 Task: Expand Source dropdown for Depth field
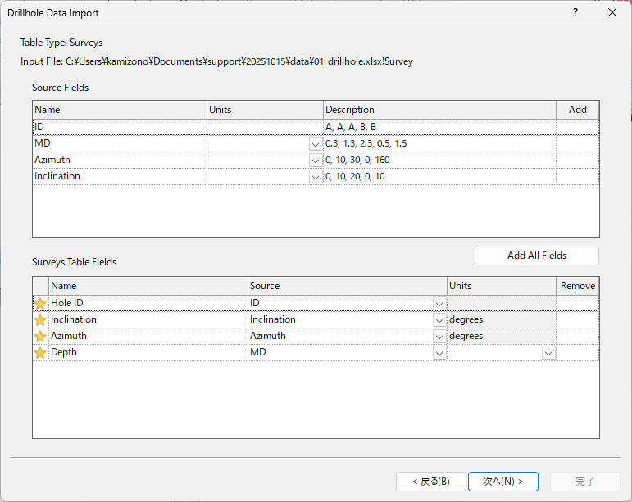click(x=439, y=353)
